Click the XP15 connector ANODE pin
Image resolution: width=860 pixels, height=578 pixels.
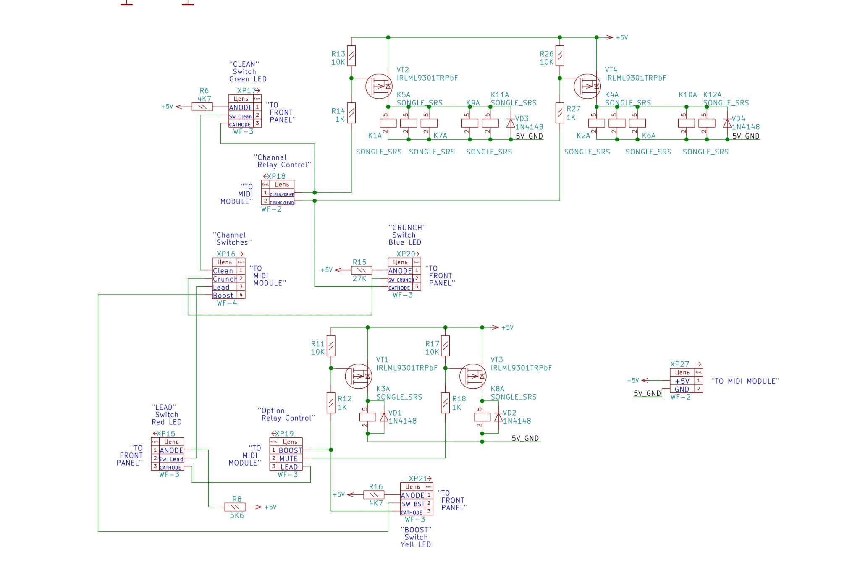(171, 450)
